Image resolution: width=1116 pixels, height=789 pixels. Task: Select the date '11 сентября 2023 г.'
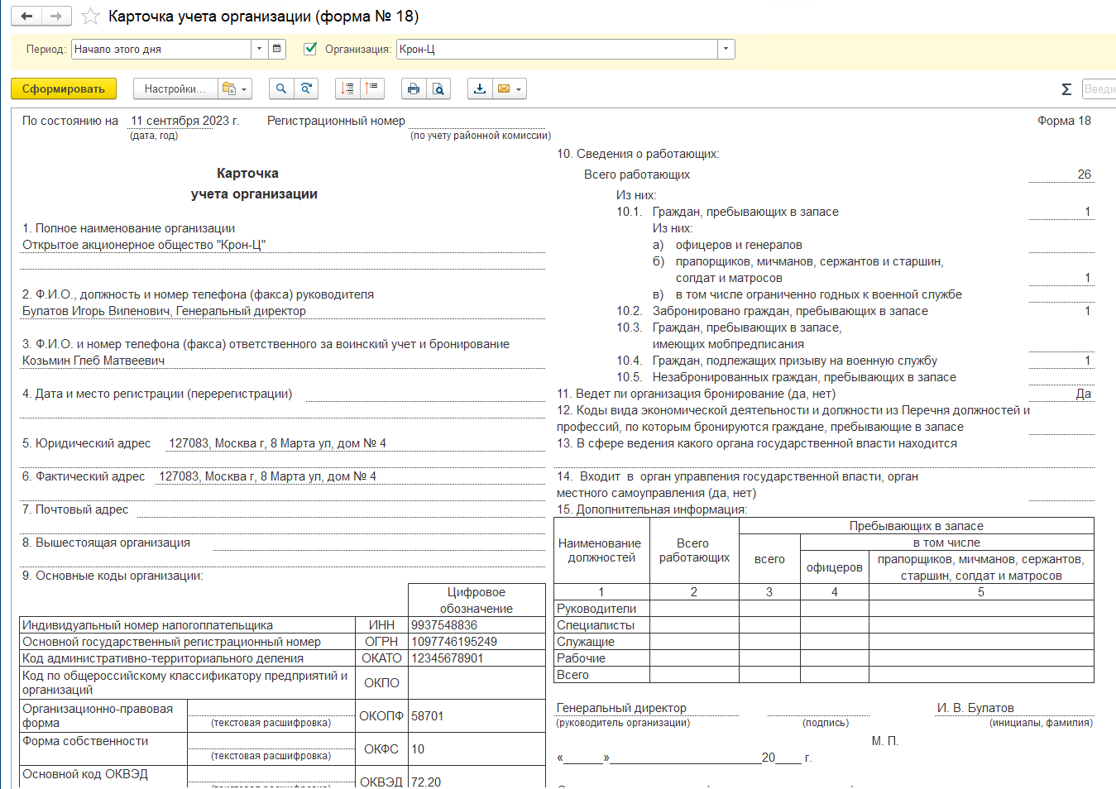[x=185, y=121]
